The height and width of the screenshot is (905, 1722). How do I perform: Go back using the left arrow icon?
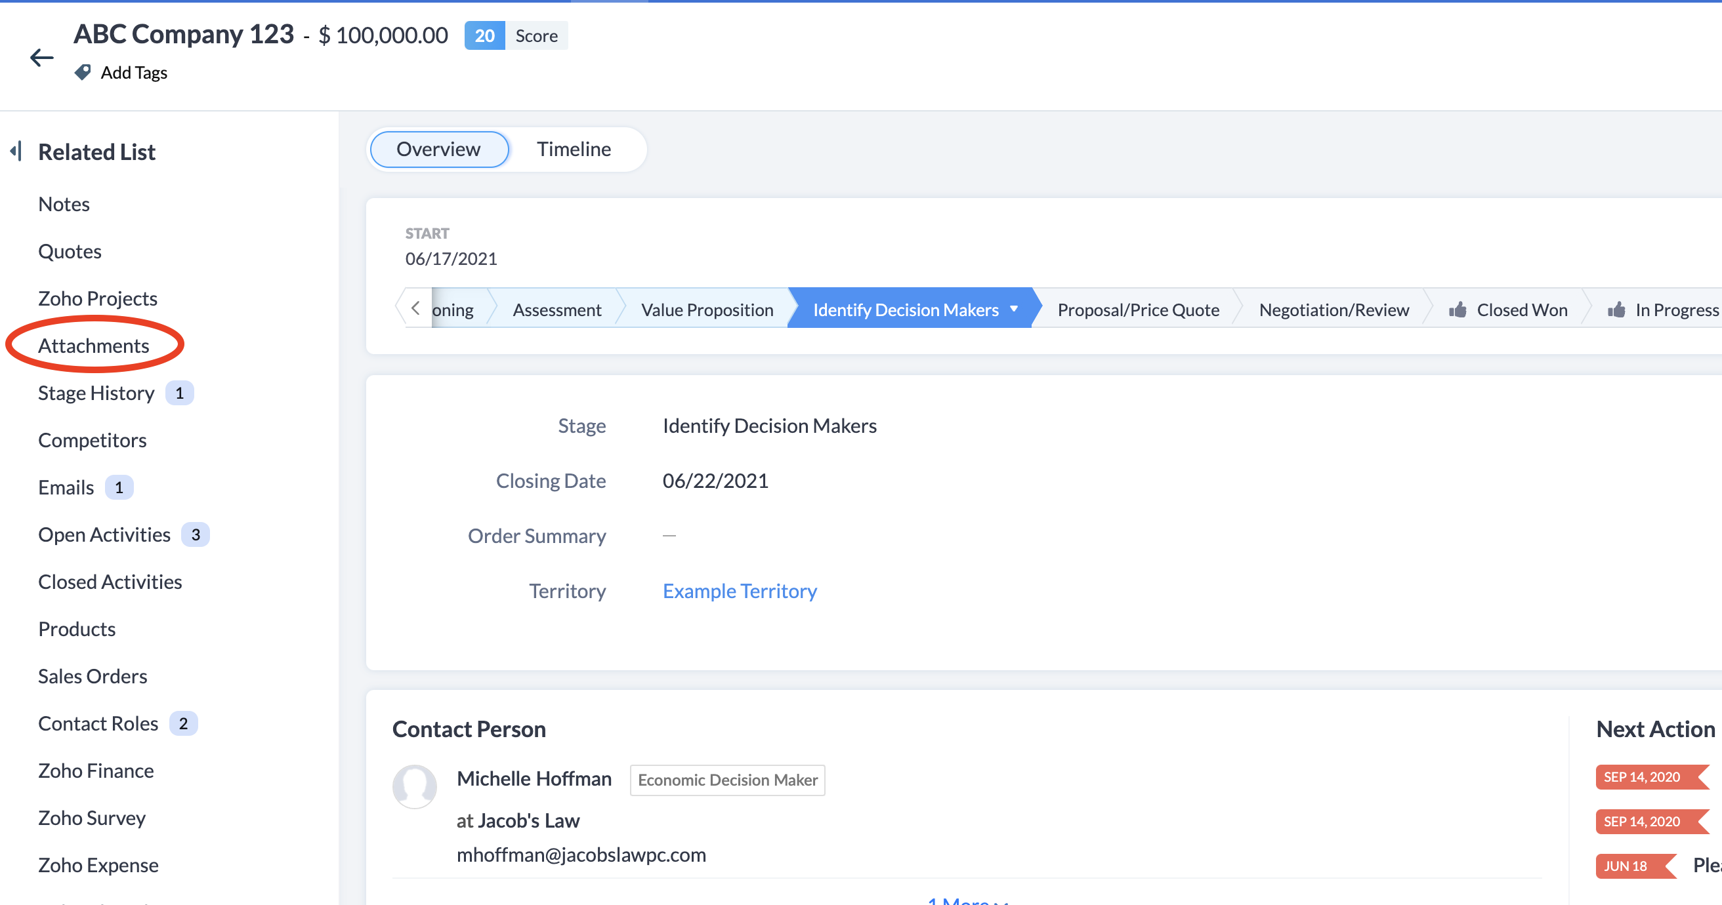pyautogui.click(x=41, y=58)
